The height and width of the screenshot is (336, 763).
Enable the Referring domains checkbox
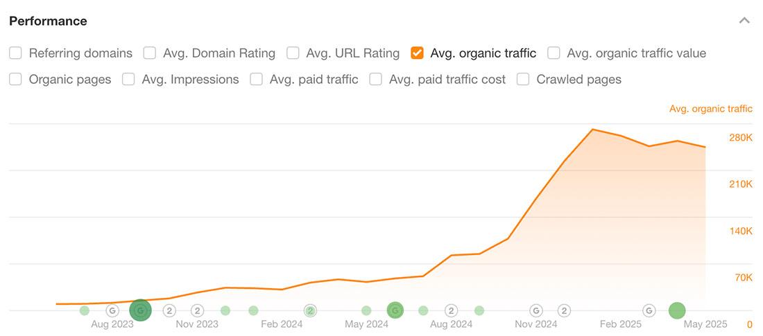[15, 53]
